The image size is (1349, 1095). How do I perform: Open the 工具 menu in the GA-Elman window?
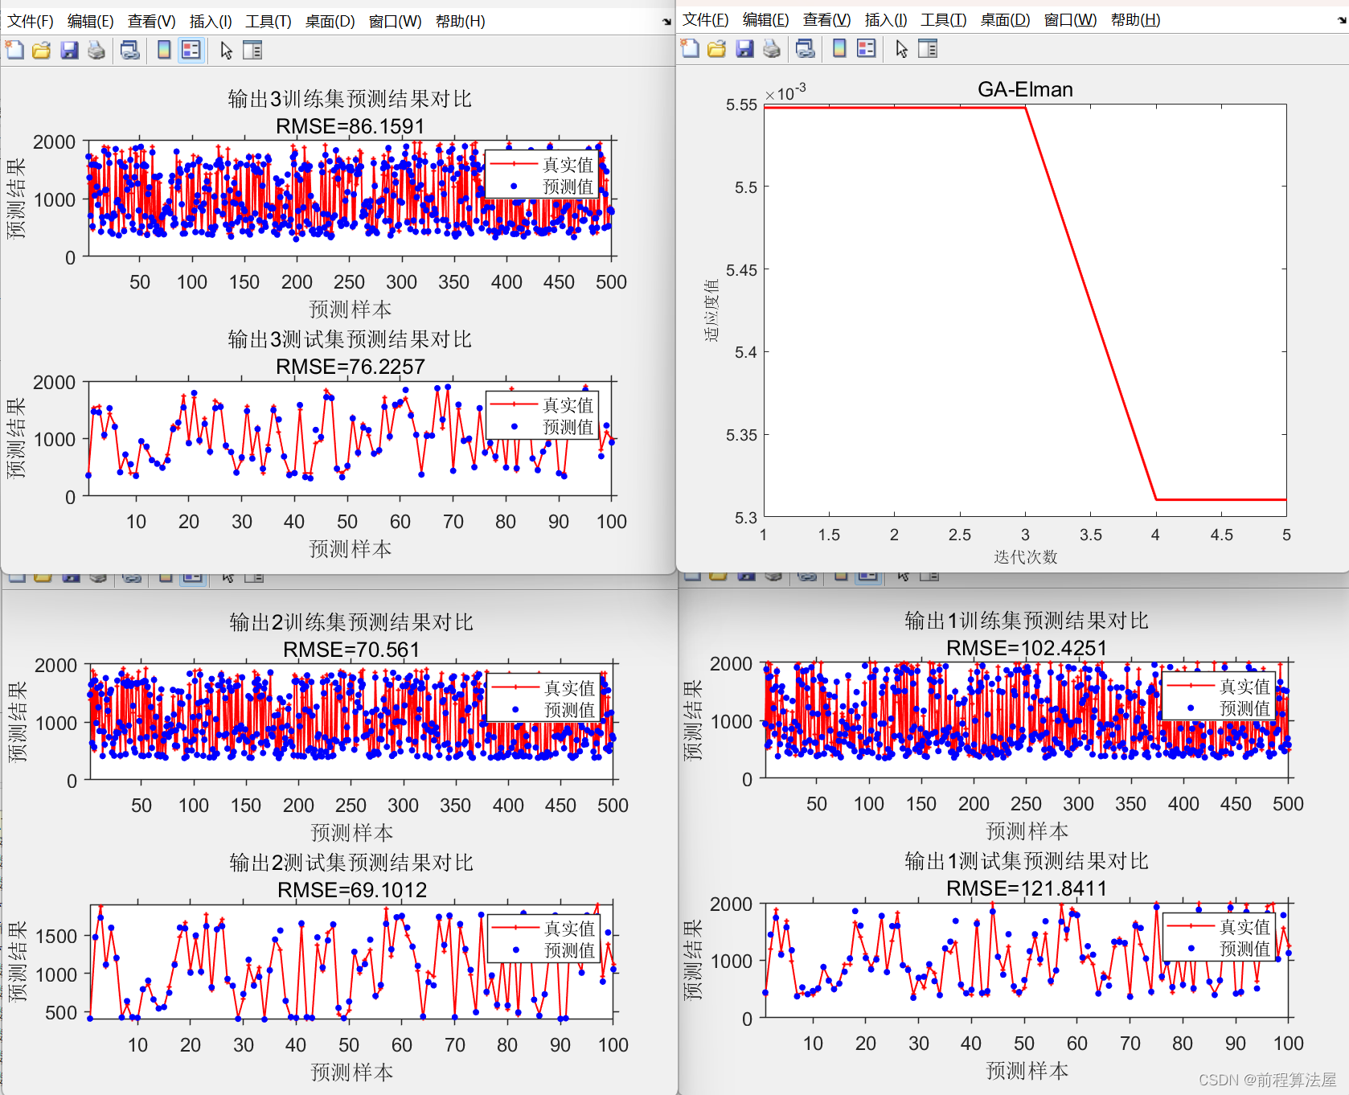pos(943,20)
